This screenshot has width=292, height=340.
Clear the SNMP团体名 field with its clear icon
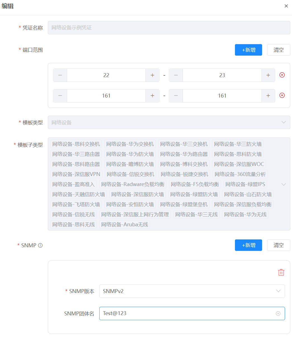pos(278,313)
